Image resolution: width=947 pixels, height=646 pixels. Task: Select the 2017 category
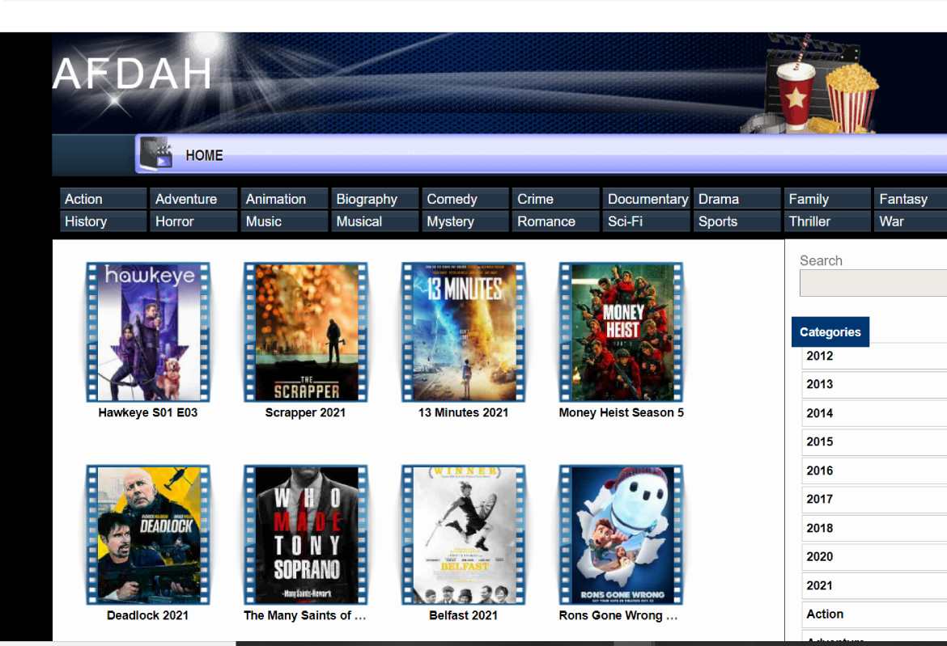[874, 499]
